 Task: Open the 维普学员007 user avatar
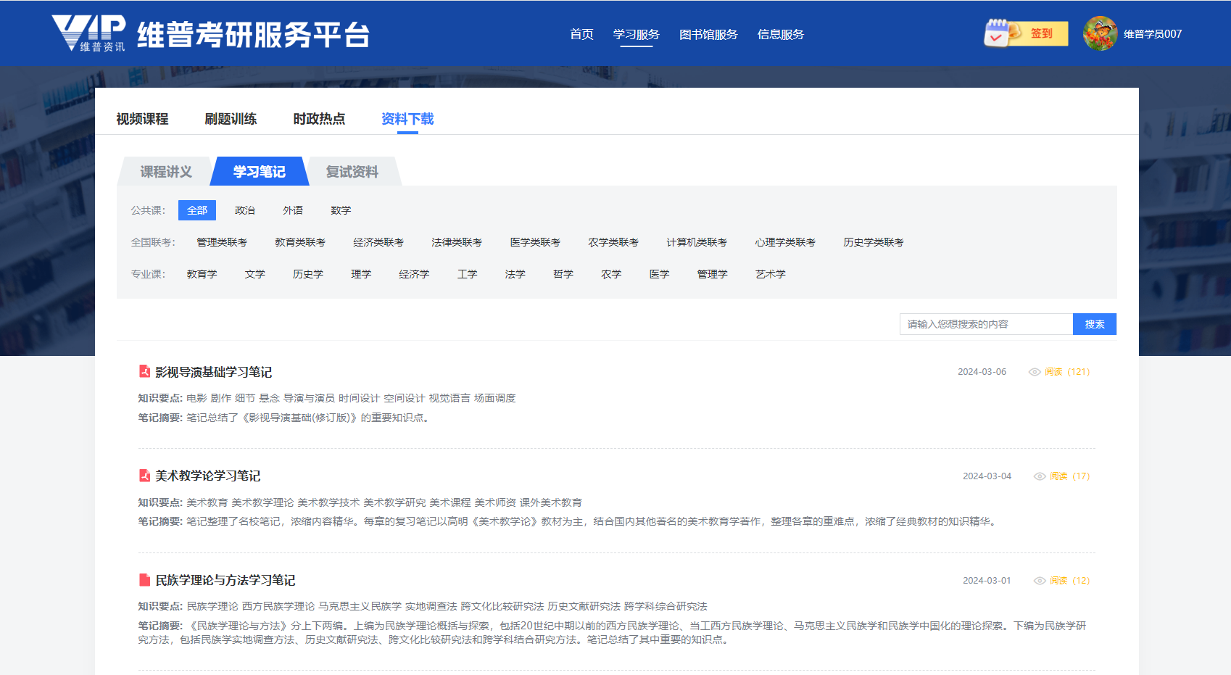(x=1101, y=33)
